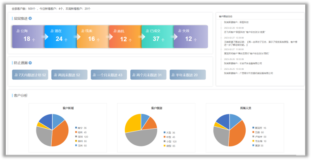Open the 已成交 stage count 37
This screenshot has height=160, width=311.
[x=156, y=39]
